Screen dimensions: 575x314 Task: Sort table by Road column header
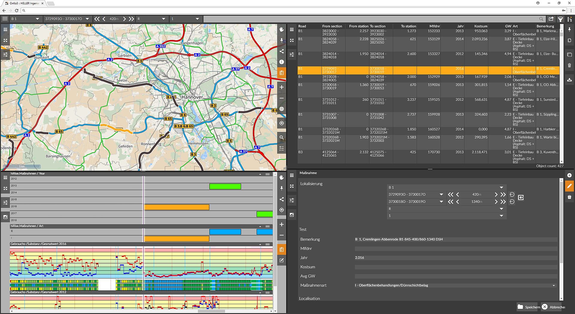302,26
